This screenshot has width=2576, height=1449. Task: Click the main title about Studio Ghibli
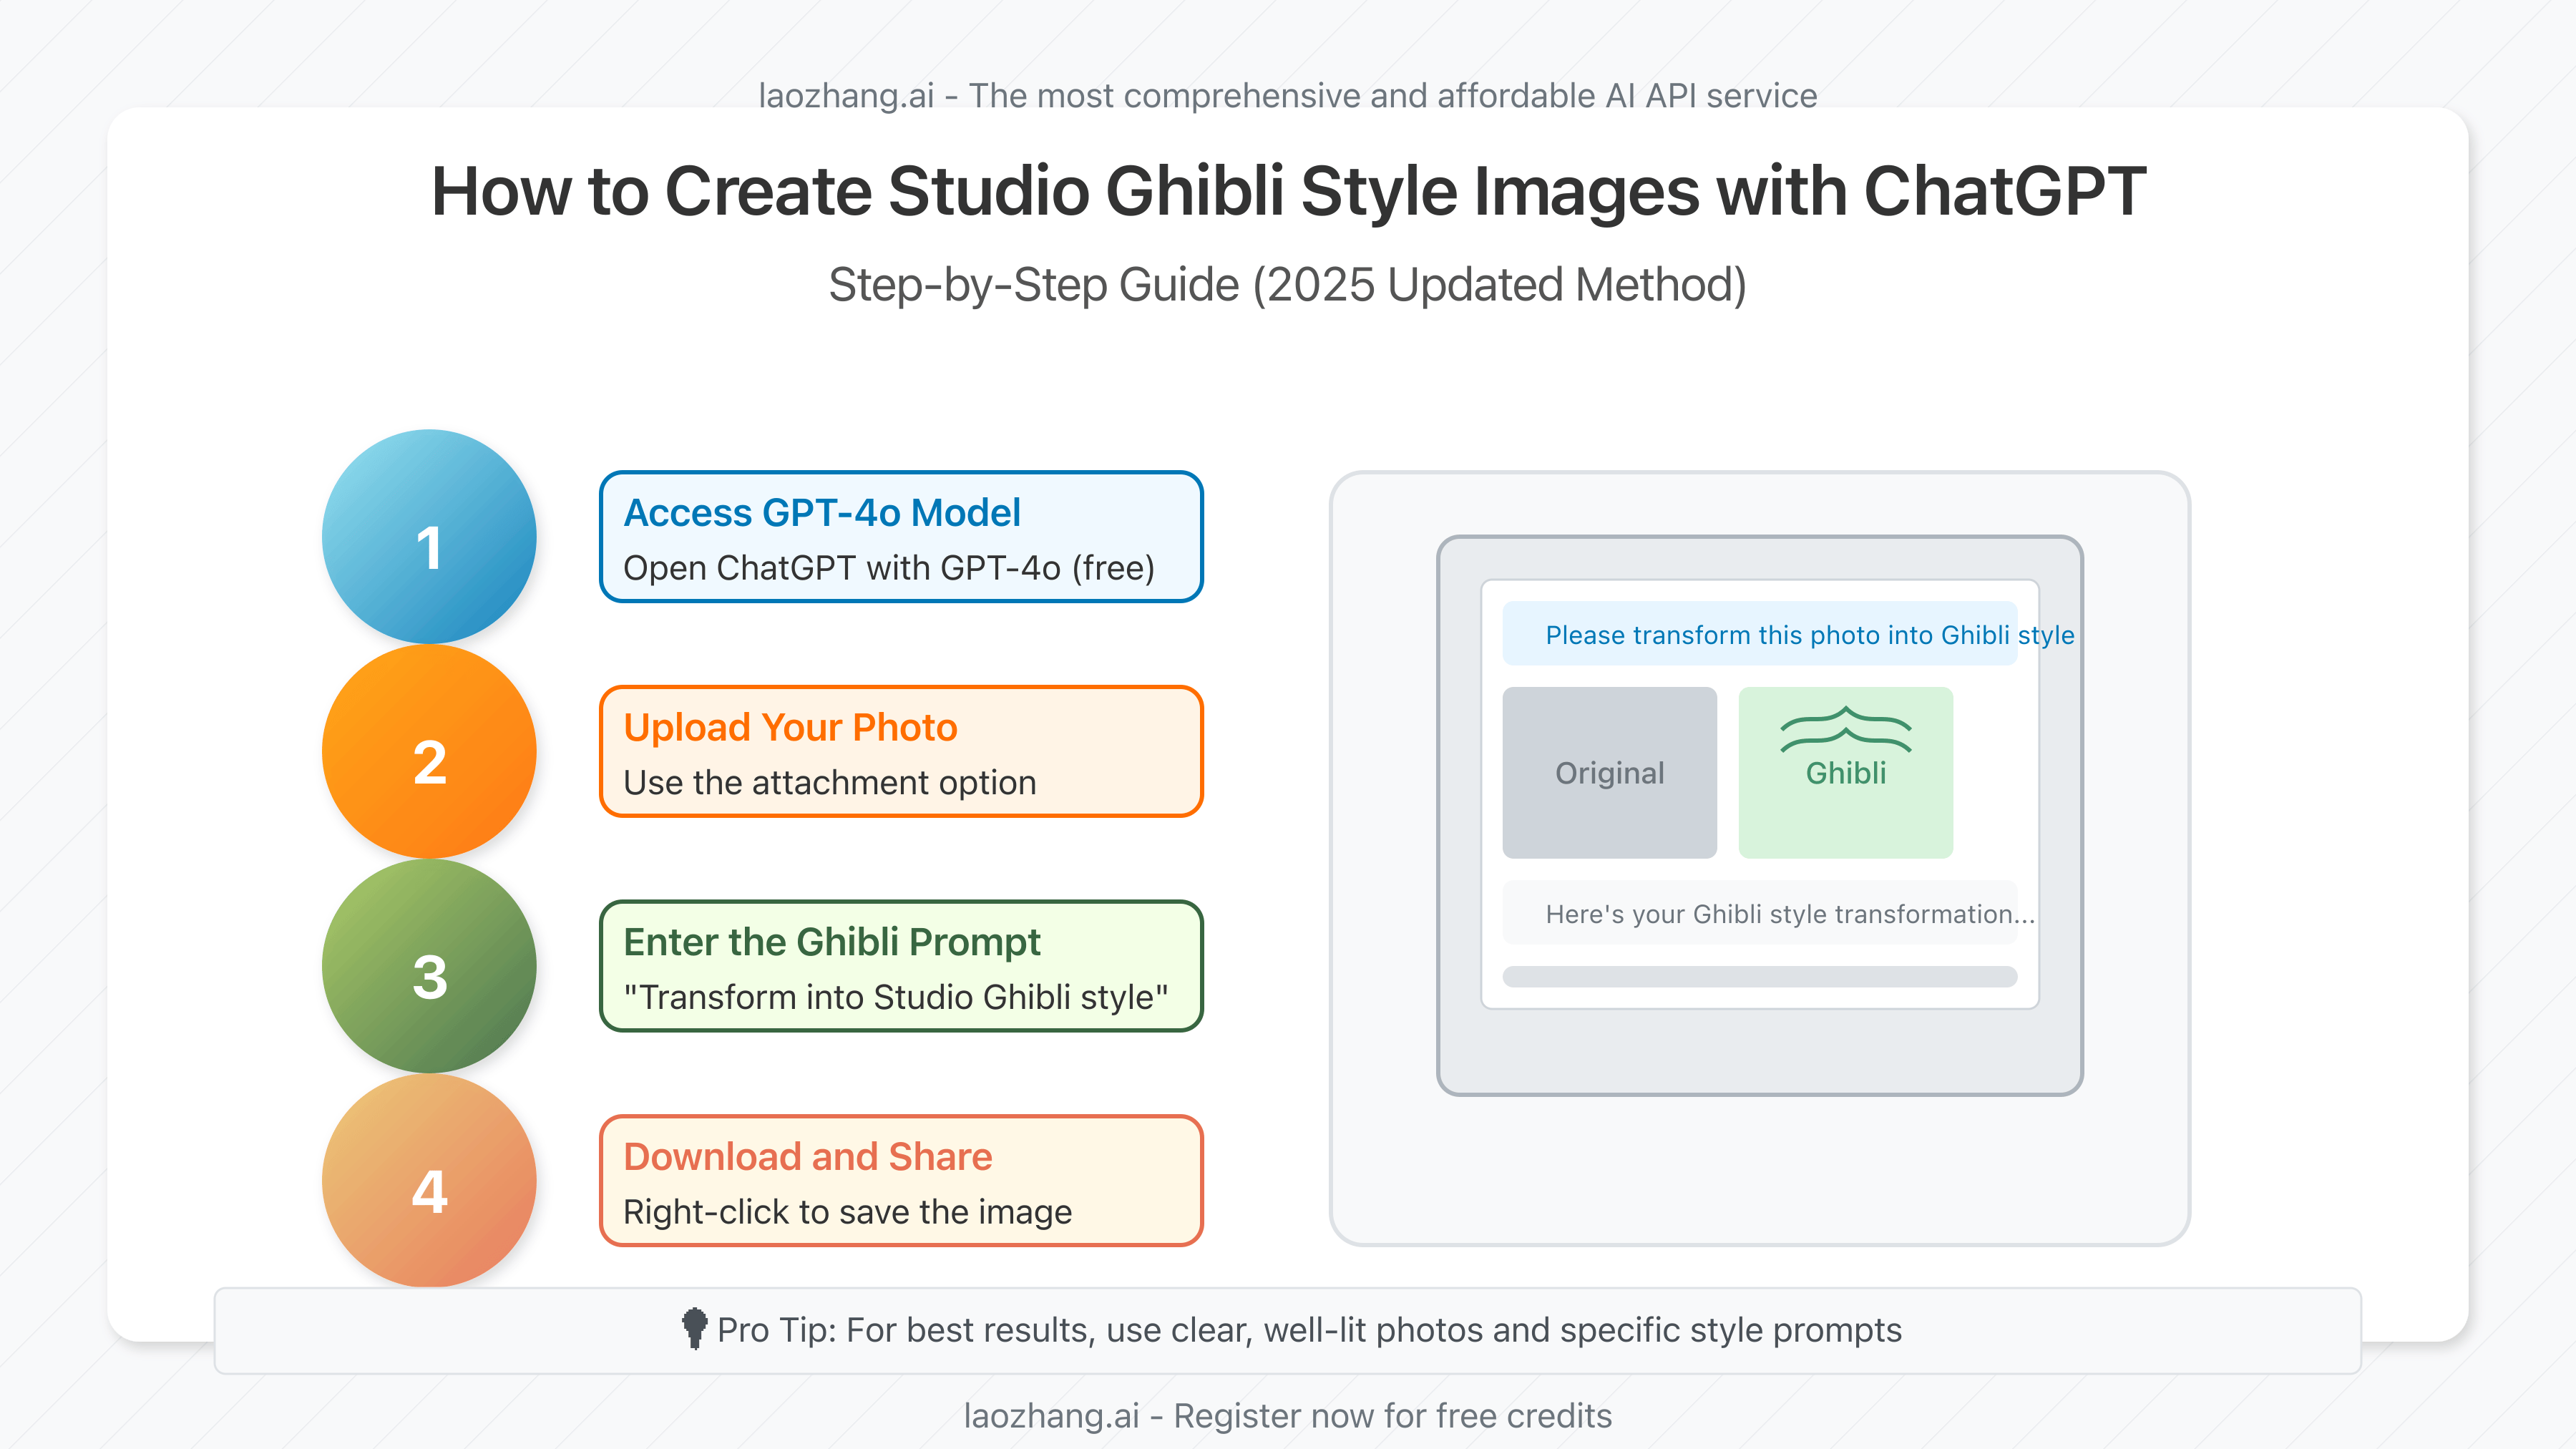point(1287,191)
